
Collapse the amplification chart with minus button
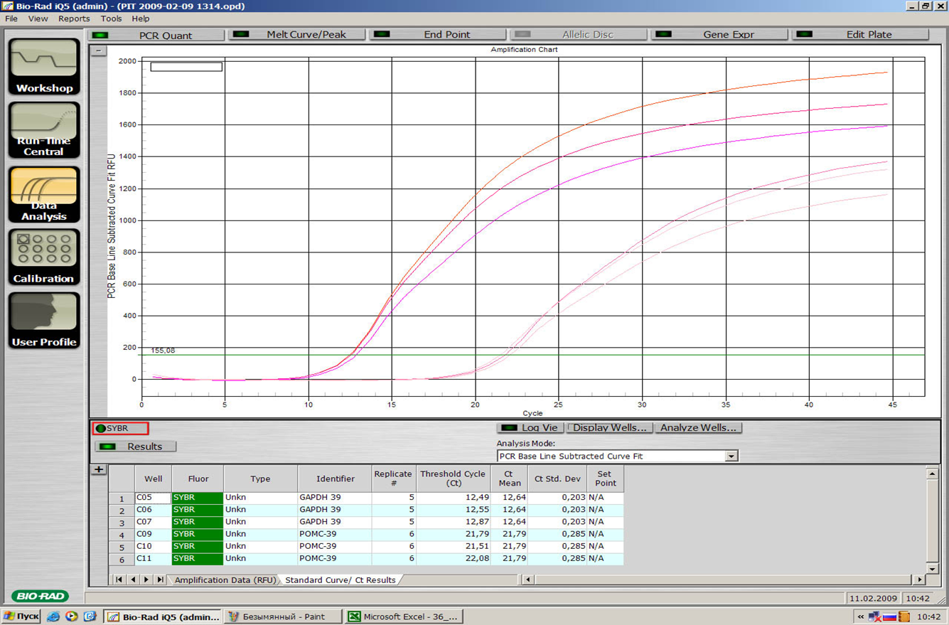click(x=99, y=50)
